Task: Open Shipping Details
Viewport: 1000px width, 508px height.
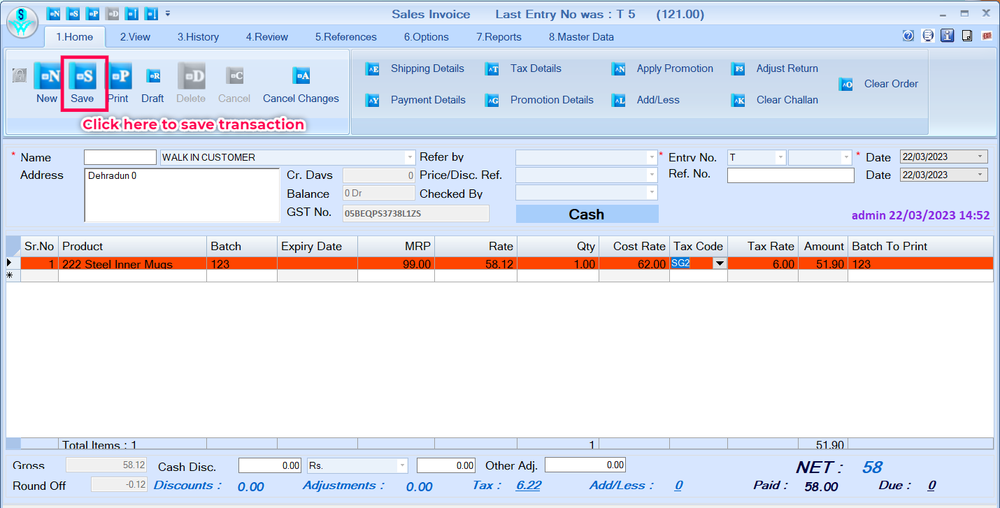Action: tap(427, 68)
